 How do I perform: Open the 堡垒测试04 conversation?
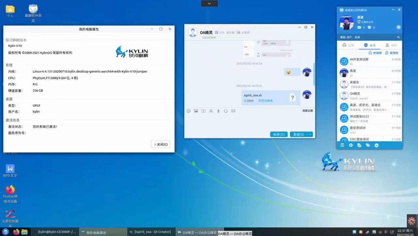[369, 130]
